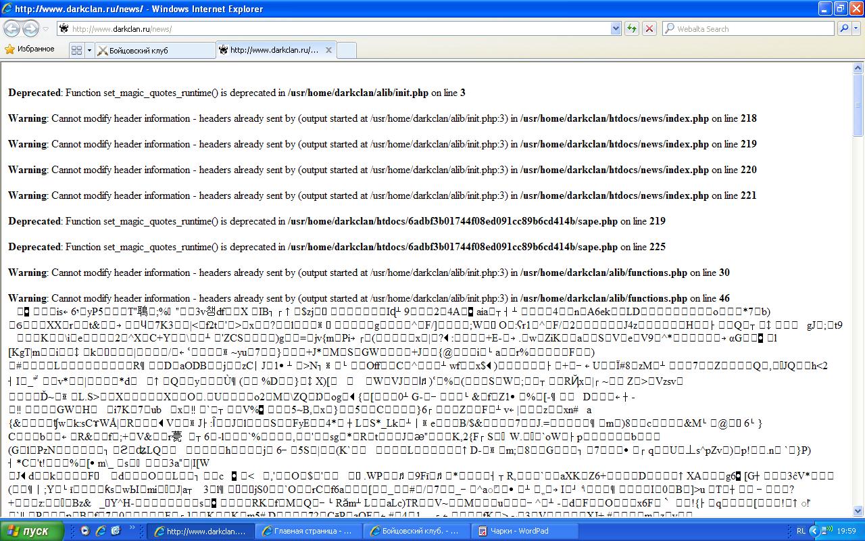The image size is (865, 541).
Task: Click the vertical scrollbar thumb
Action: [858, 105]
